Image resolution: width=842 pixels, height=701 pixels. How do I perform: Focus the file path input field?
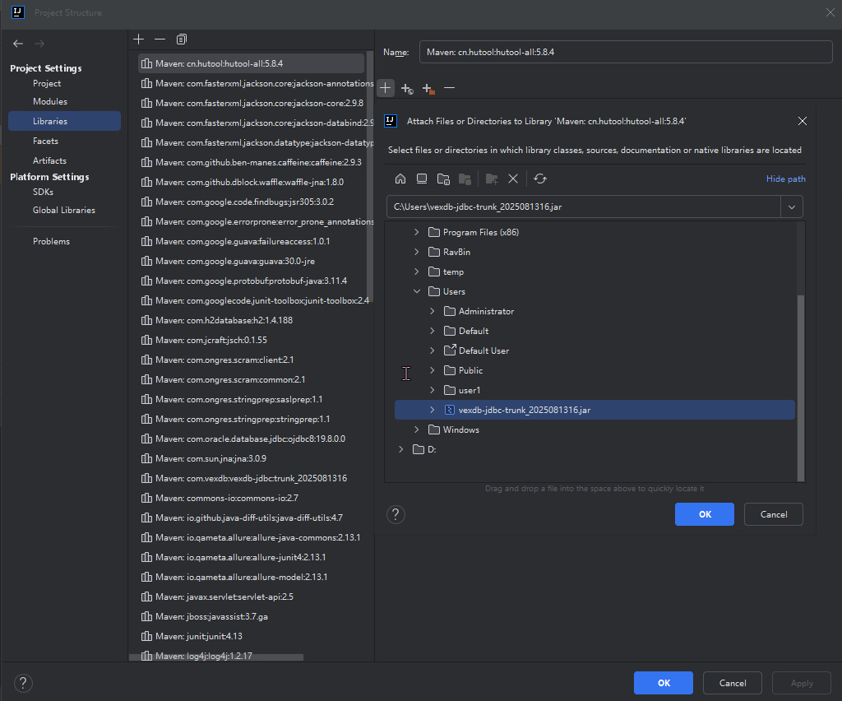(584, 207)
